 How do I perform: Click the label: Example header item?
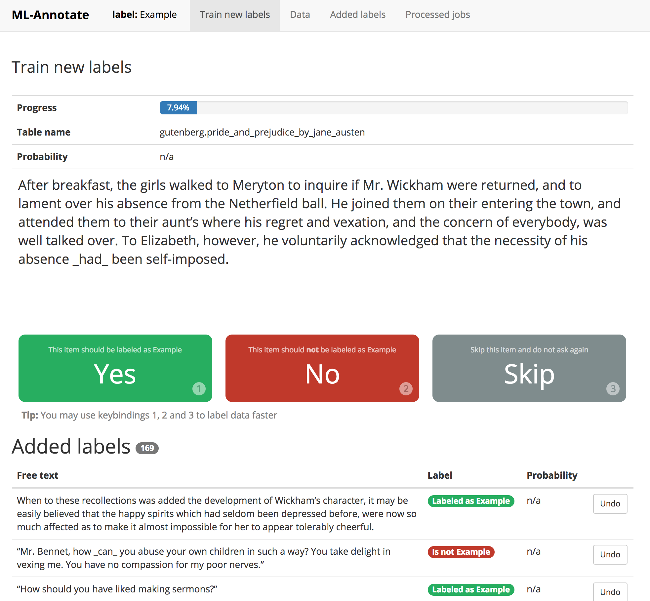click(144, 15)
